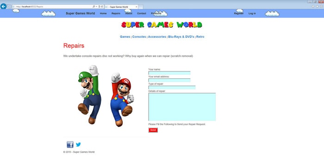Click the Super Games World colorful logo

coord(162,25)
